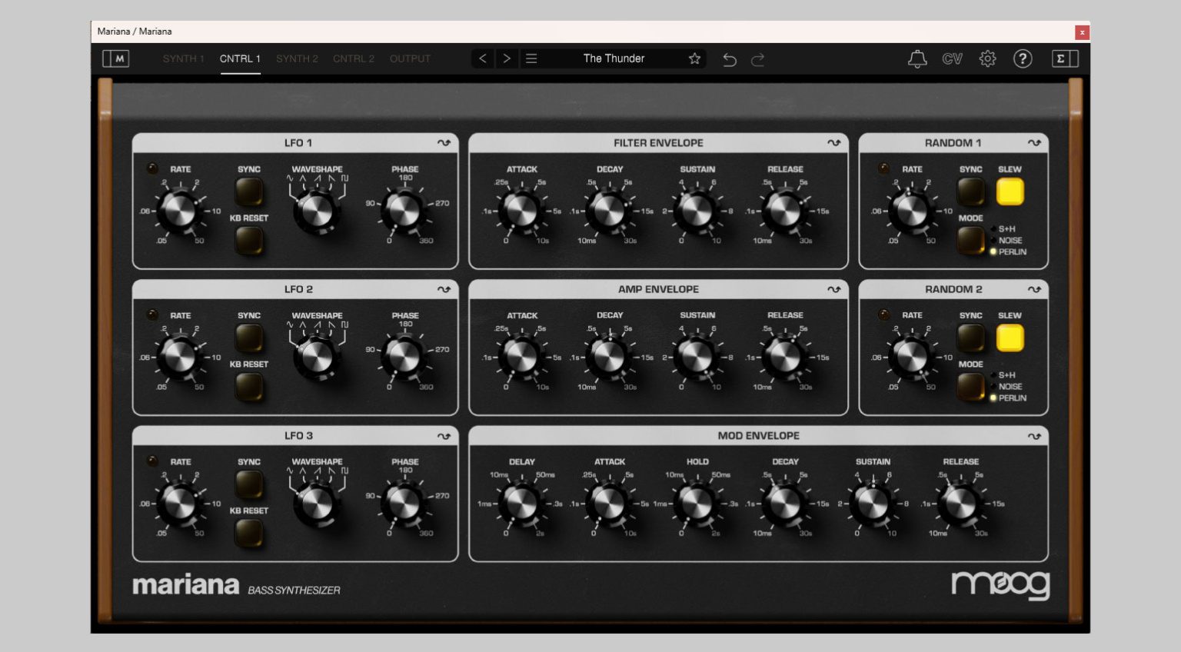The height and width of the screenshot is (652, 1181).
Task: Favorite preset The Thunder with star
Action: pos(694,58)
